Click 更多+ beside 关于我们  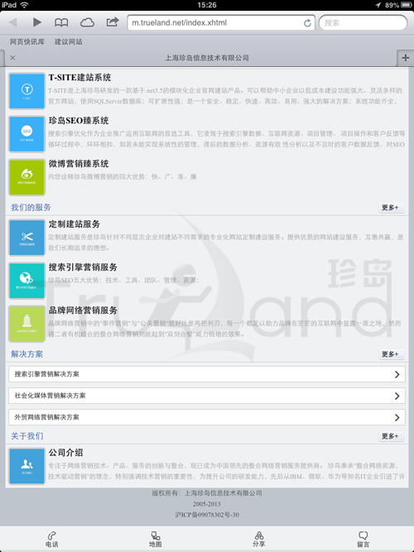point(391,436)
